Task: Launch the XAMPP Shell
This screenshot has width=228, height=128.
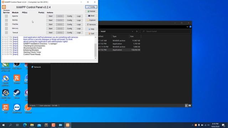Action: click(91, 16)
